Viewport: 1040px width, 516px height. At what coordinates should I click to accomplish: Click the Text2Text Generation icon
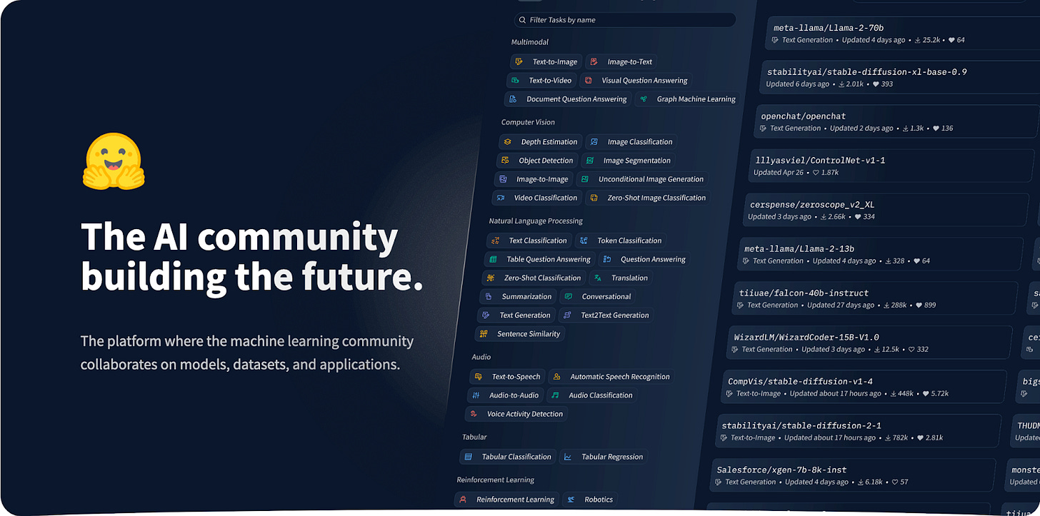568,315
